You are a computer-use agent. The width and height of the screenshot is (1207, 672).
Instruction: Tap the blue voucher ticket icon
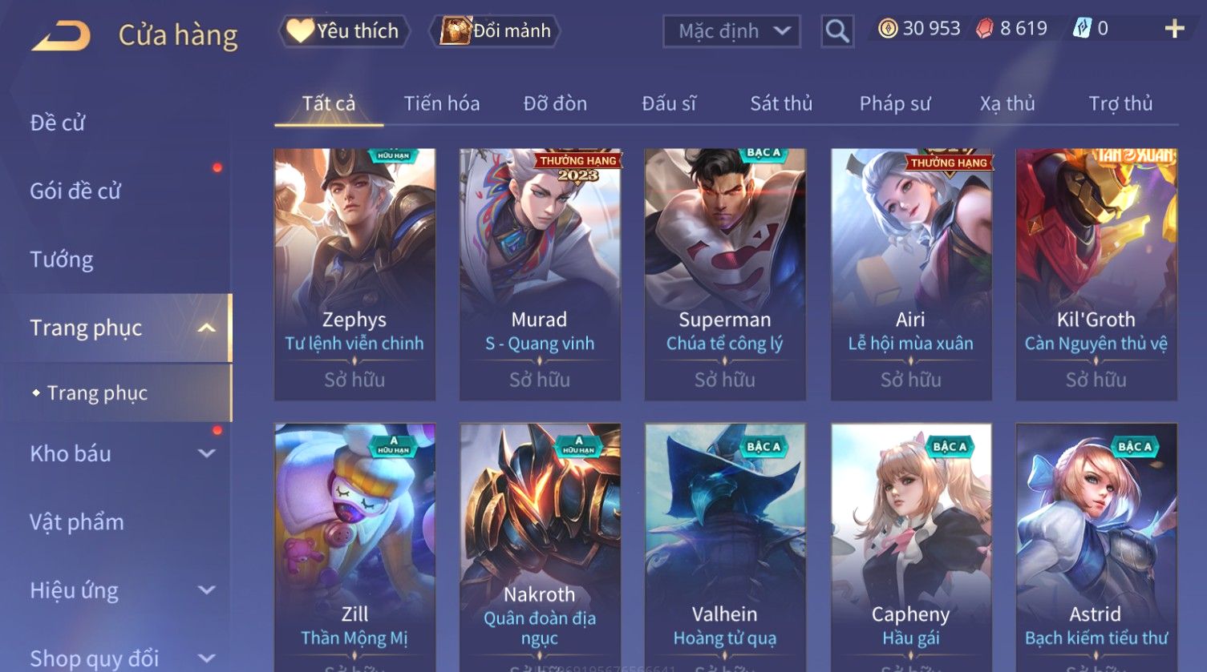point(1082,29)
